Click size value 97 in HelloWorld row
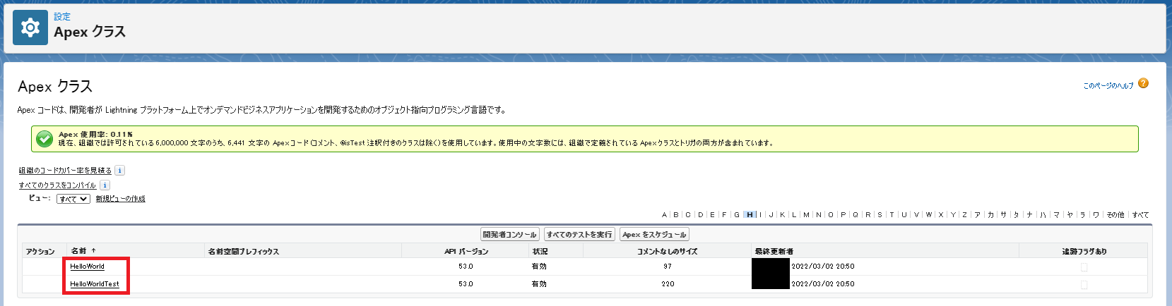This screenshot has height=306, width=1172. pos(668,267)
